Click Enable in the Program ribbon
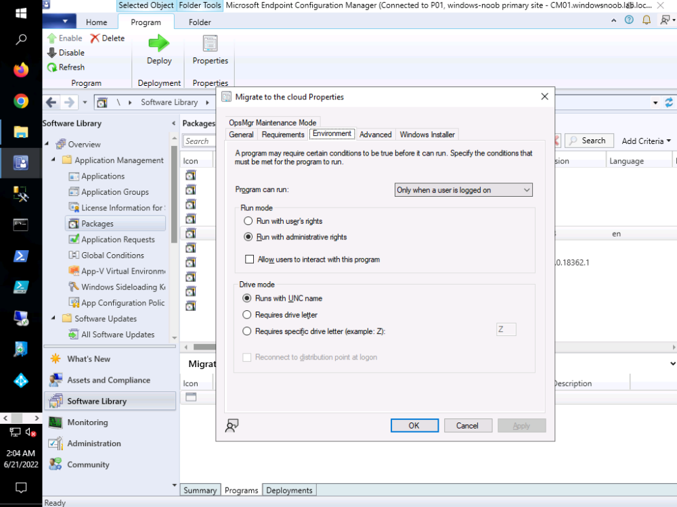The height and width of the screenshot is (507, 677). (65, 38)
